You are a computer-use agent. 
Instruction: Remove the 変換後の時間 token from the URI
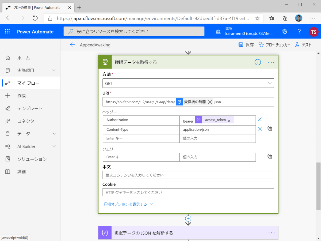pos(210,102)
